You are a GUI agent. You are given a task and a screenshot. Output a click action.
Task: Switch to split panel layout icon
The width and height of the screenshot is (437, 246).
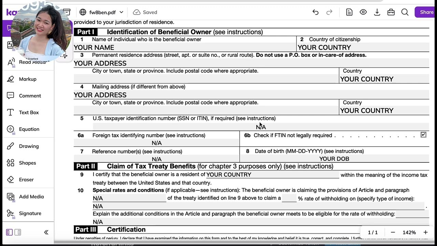(18, 232)
